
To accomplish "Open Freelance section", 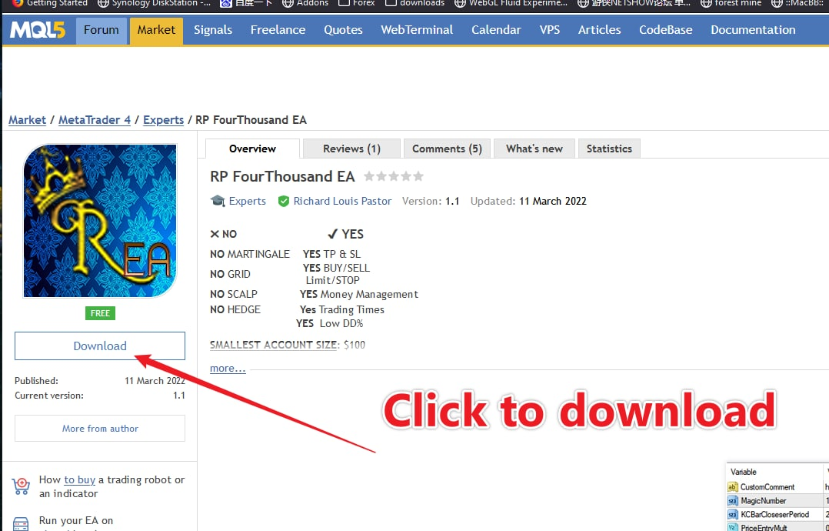I will coord(278,30).
